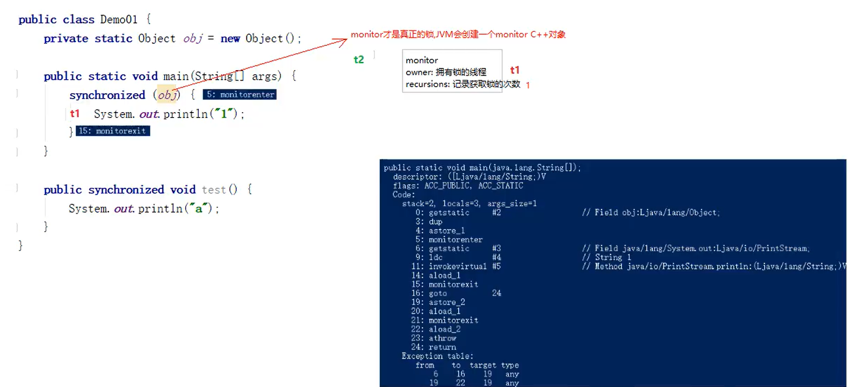The image size is (852, 387).
Task: Click the fold marker beside synchronized block
Action: tap(17, 93)
